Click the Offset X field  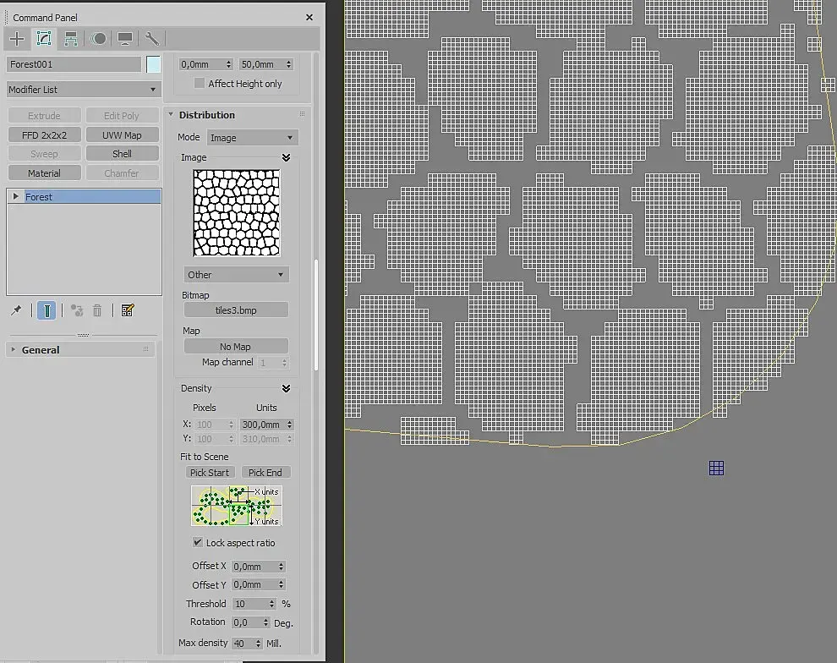pos(254,567)
